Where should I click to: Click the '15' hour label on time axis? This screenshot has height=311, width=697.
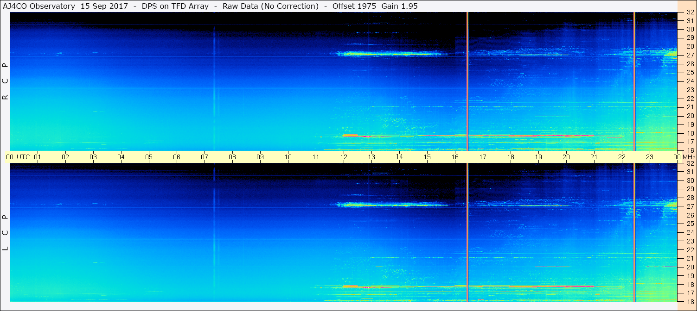click(x=427, y=157)
